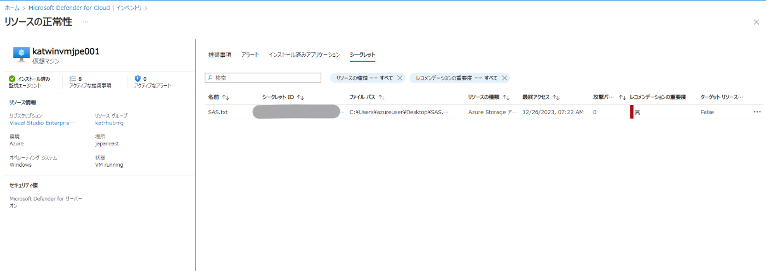Switch to the アラート tab

tap(250, 55)
